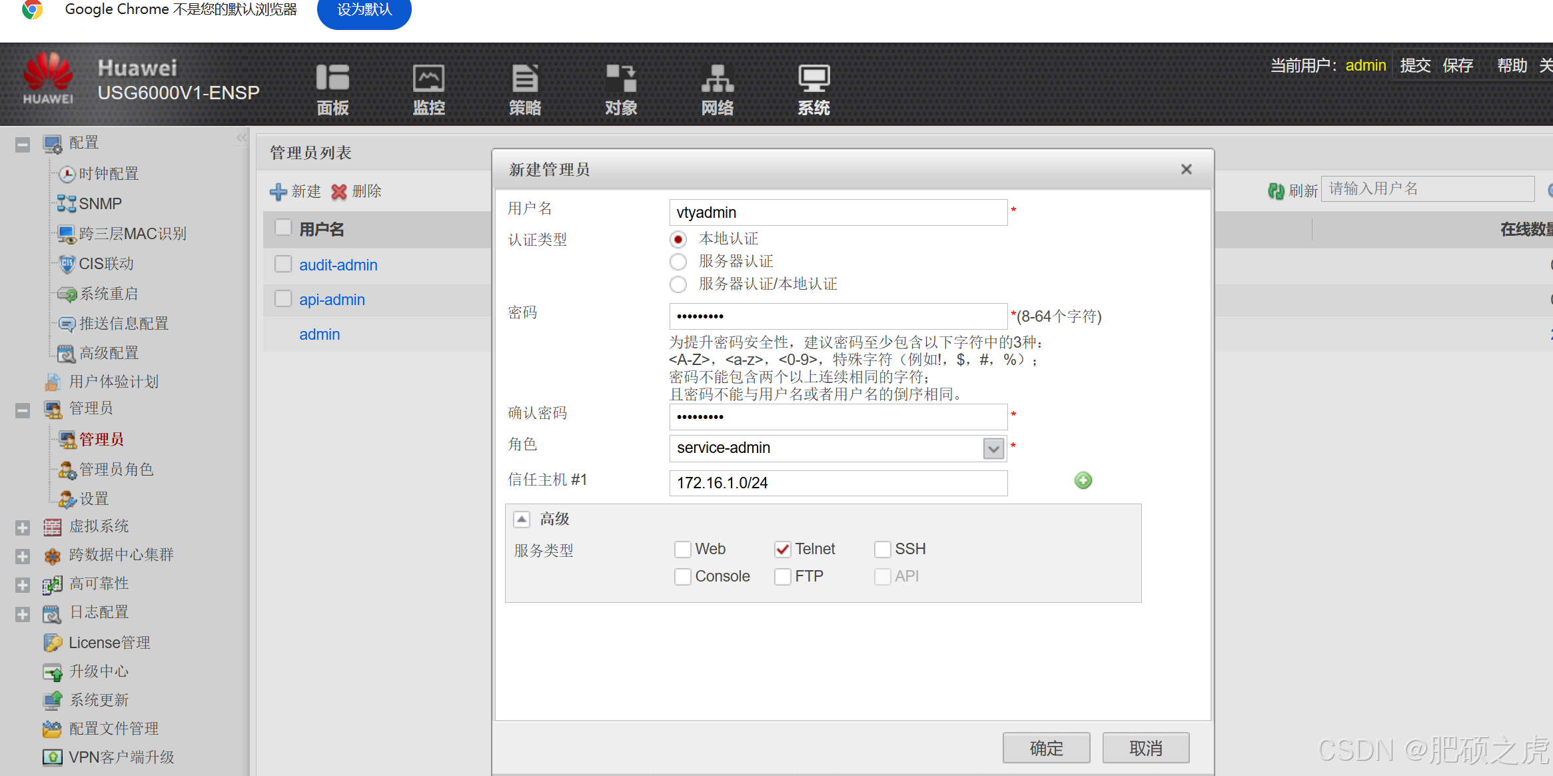
Task: Click the 确定 confirm button
Action: [1046, 748]
